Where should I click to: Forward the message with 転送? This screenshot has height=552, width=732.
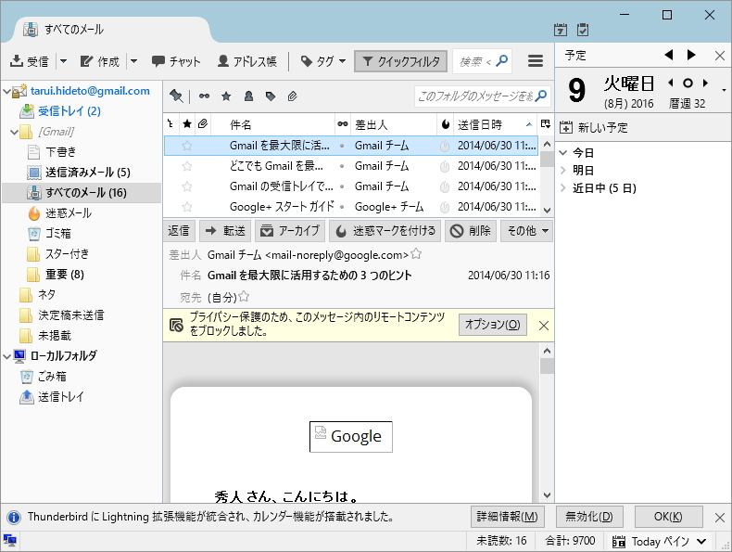pos(225,231)
